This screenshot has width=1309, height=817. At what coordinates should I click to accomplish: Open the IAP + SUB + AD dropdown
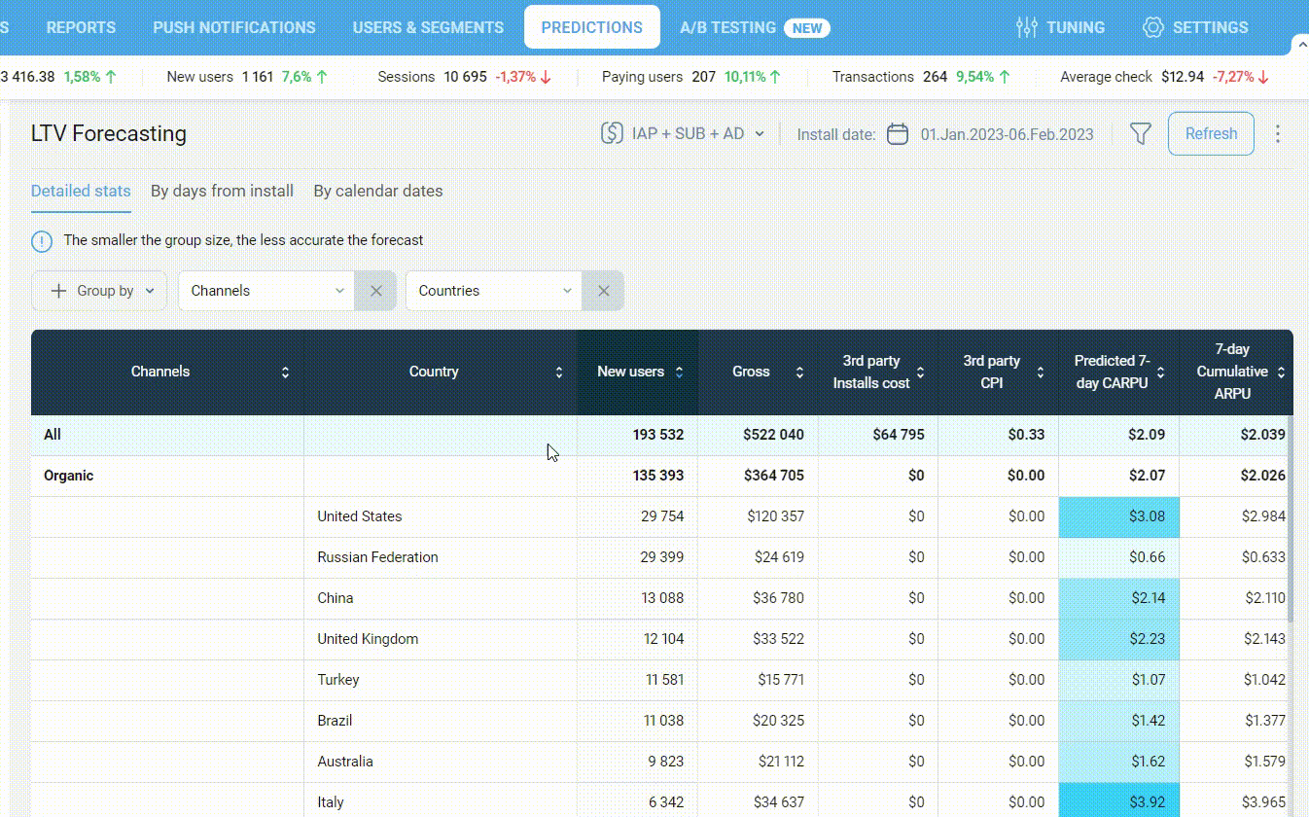pos(683,134)
